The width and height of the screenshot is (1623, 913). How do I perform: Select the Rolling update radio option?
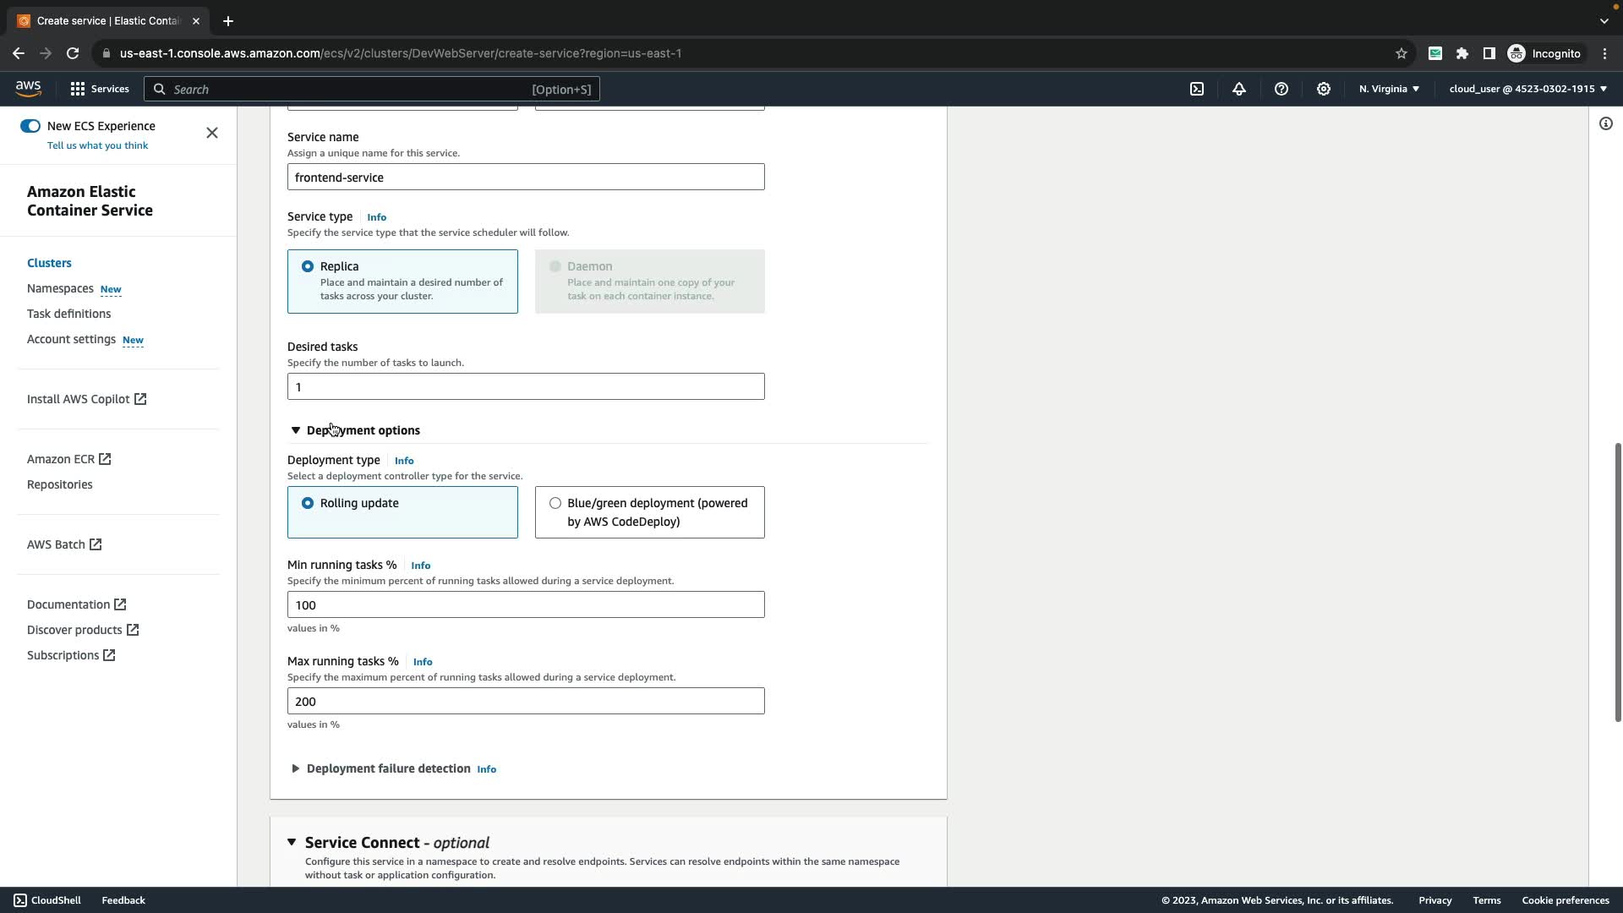click(x=308, y=503)
